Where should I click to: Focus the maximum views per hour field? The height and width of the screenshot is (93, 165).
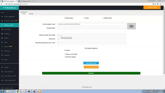[x=91, y=43]
